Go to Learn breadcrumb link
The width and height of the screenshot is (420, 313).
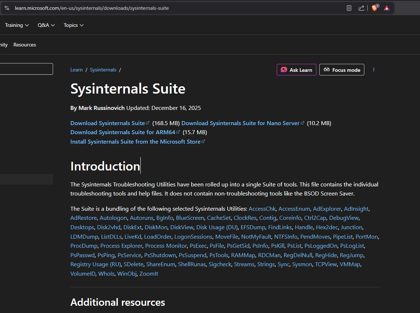(76, 70)
